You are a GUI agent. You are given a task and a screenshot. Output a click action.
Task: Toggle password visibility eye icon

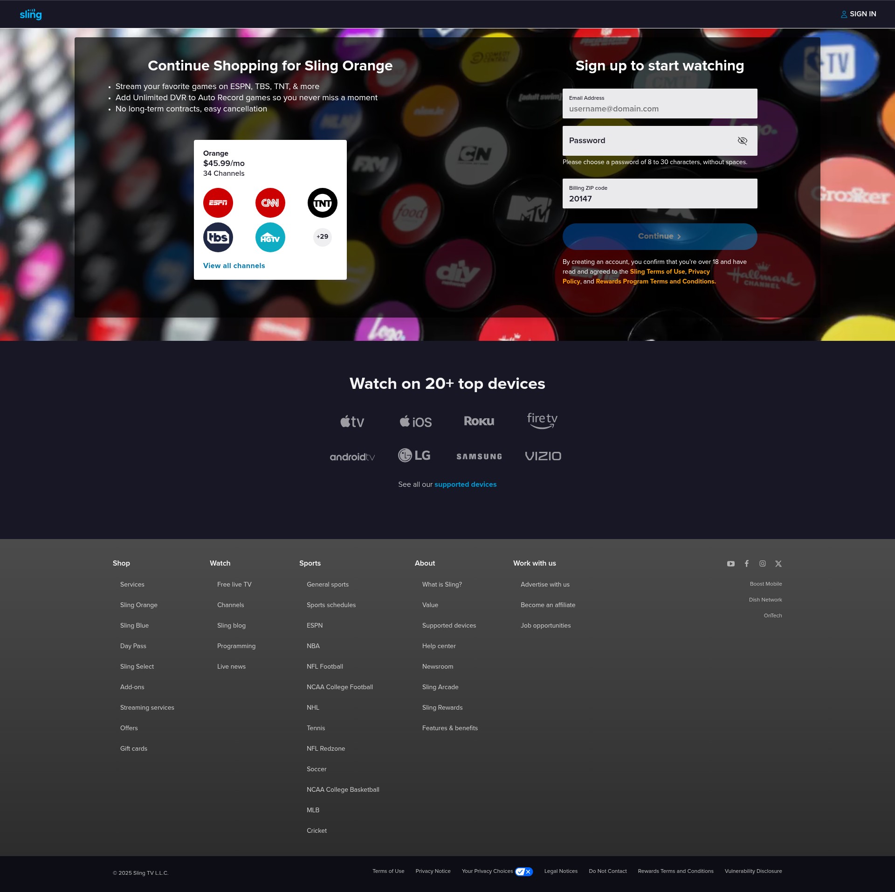[743, 141]
